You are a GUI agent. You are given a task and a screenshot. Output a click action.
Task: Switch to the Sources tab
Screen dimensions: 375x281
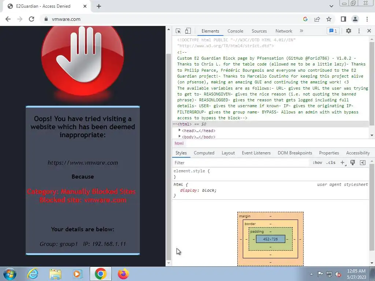point(259,31)
